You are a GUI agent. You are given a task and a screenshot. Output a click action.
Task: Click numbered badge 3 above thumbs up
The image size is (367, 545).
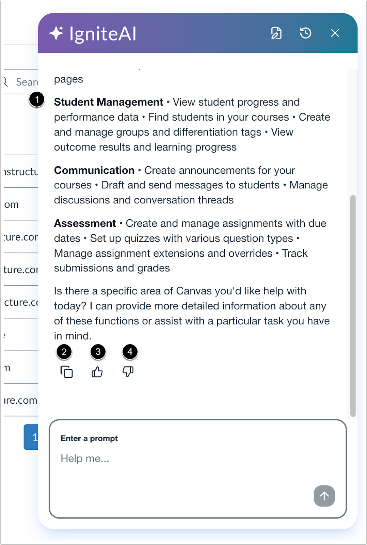click(x=98, y=352)
